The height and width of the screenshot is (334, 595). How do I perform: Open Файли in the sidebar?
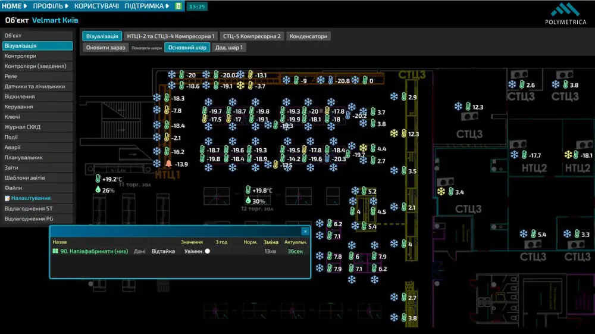point(37,188)
